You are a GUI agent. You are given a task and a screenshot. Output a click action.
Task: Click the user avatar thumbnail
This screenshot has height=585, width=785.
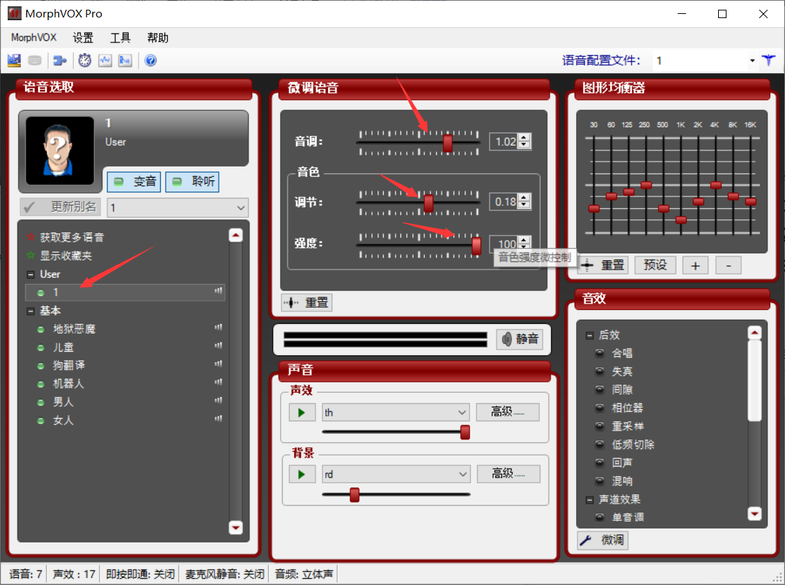(60, 150)
